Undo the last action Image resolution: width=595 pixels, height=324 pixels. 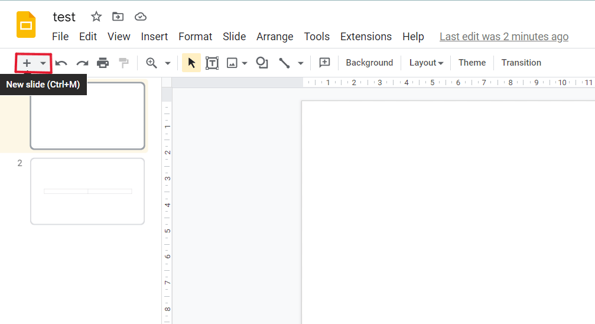pyautogui.click(x=61, y=63)
